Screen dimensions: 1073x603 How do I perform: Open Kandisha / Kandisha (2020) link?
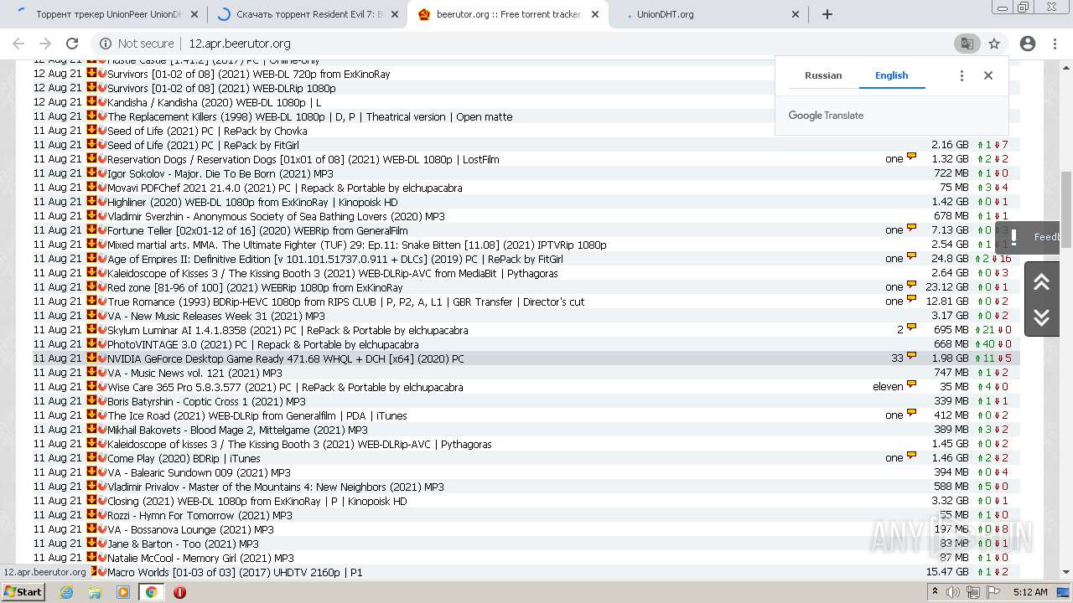pyautogui.click(x=214, y=102)
